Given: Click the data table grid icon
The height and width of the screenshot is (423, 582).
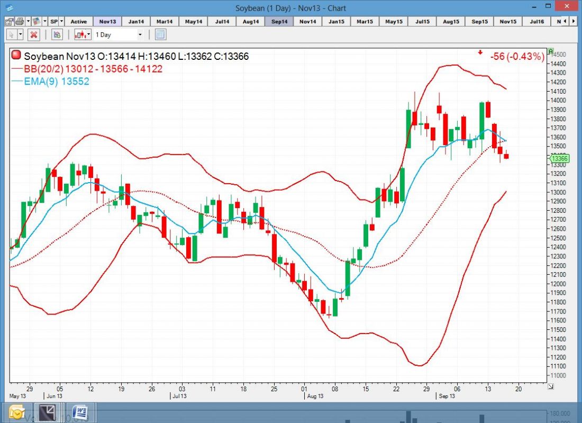Looking at the screenshot, I should click(161, 34).
